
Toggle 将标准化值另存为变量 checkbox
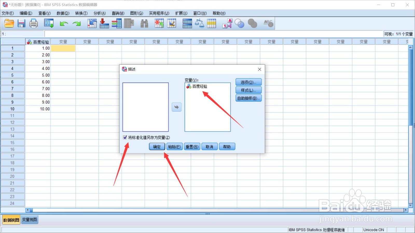(x=125, y=137)
